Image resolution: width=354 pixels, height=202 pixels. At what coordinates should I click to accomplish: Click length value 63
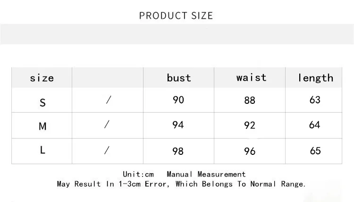tap(315, 100)
